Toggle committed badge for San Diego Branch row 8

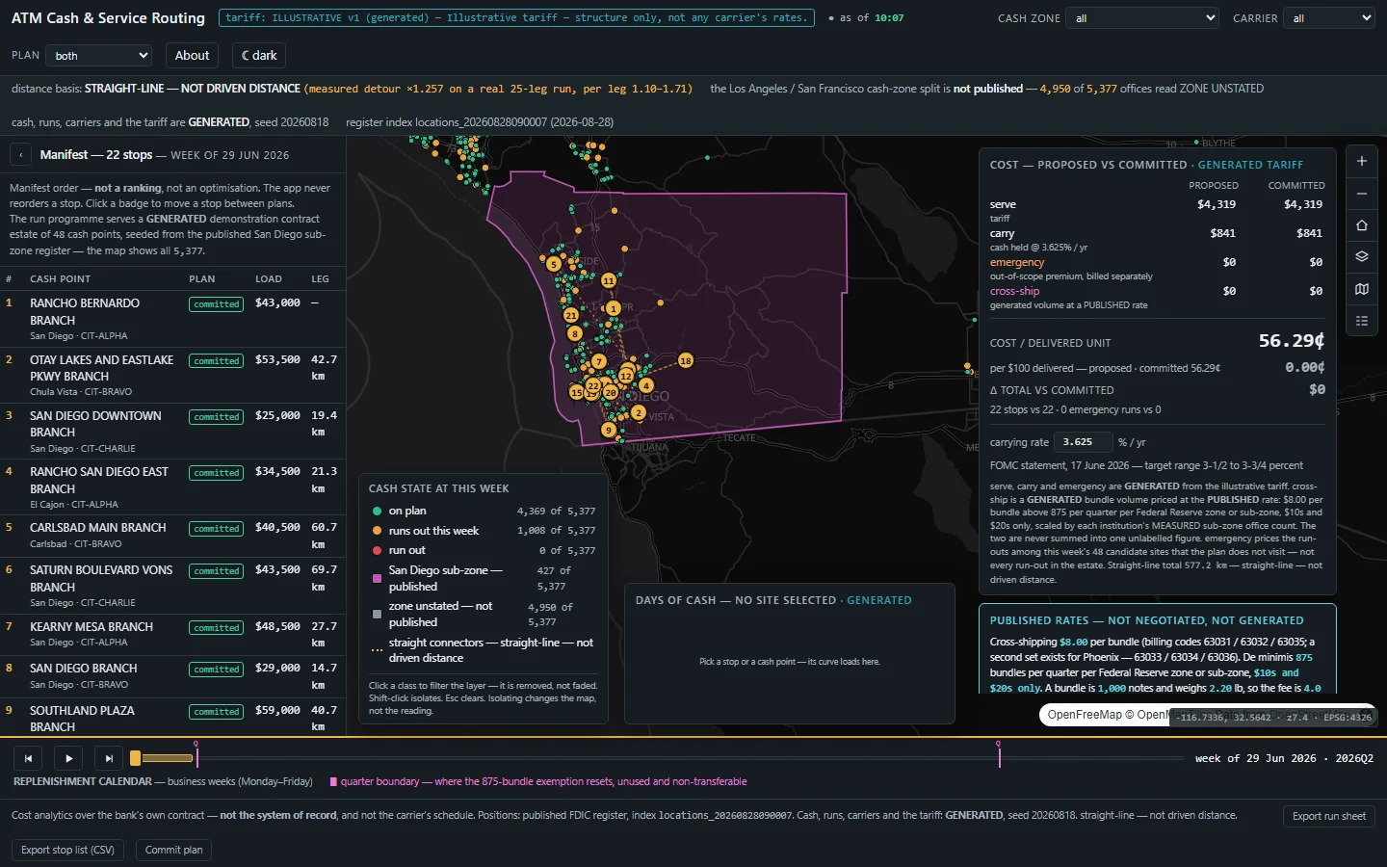point(217,670)
